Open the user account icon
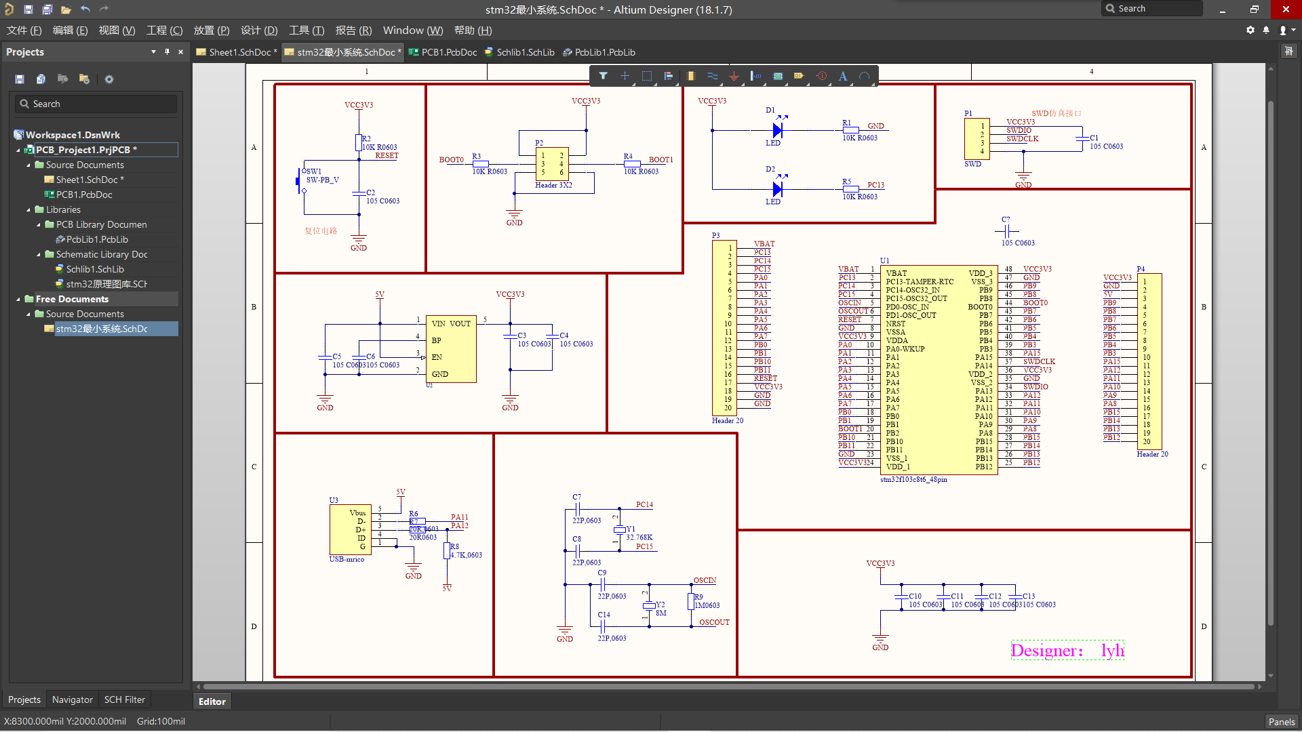This screenshot has width=1302, height=732. [x=1283, y=30]
